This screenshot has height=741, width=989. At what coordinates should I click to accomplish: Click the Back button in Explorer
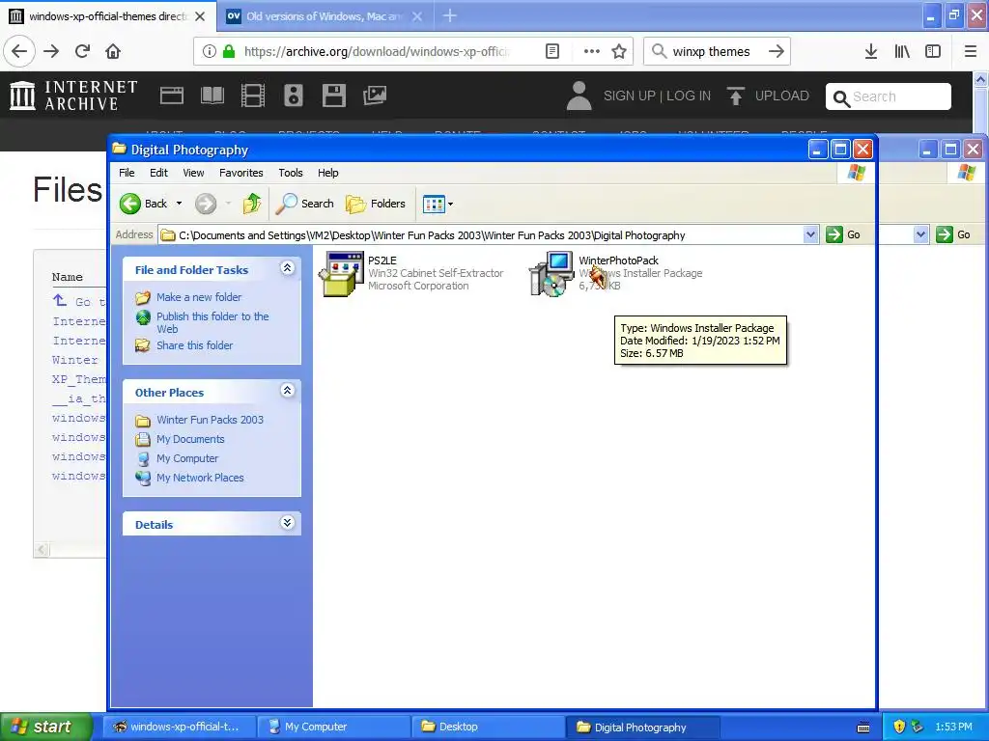[144, 204]
